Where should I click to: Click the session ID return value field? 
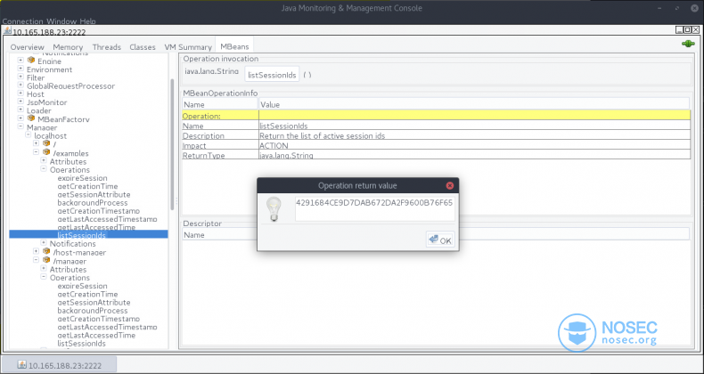coord(374,208)
